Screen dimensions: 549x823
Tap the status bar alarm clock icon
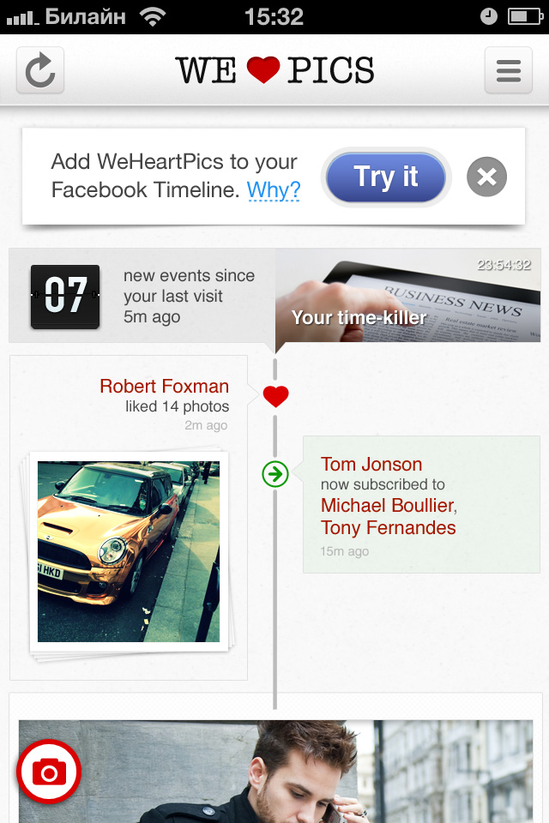pos(488,16)
